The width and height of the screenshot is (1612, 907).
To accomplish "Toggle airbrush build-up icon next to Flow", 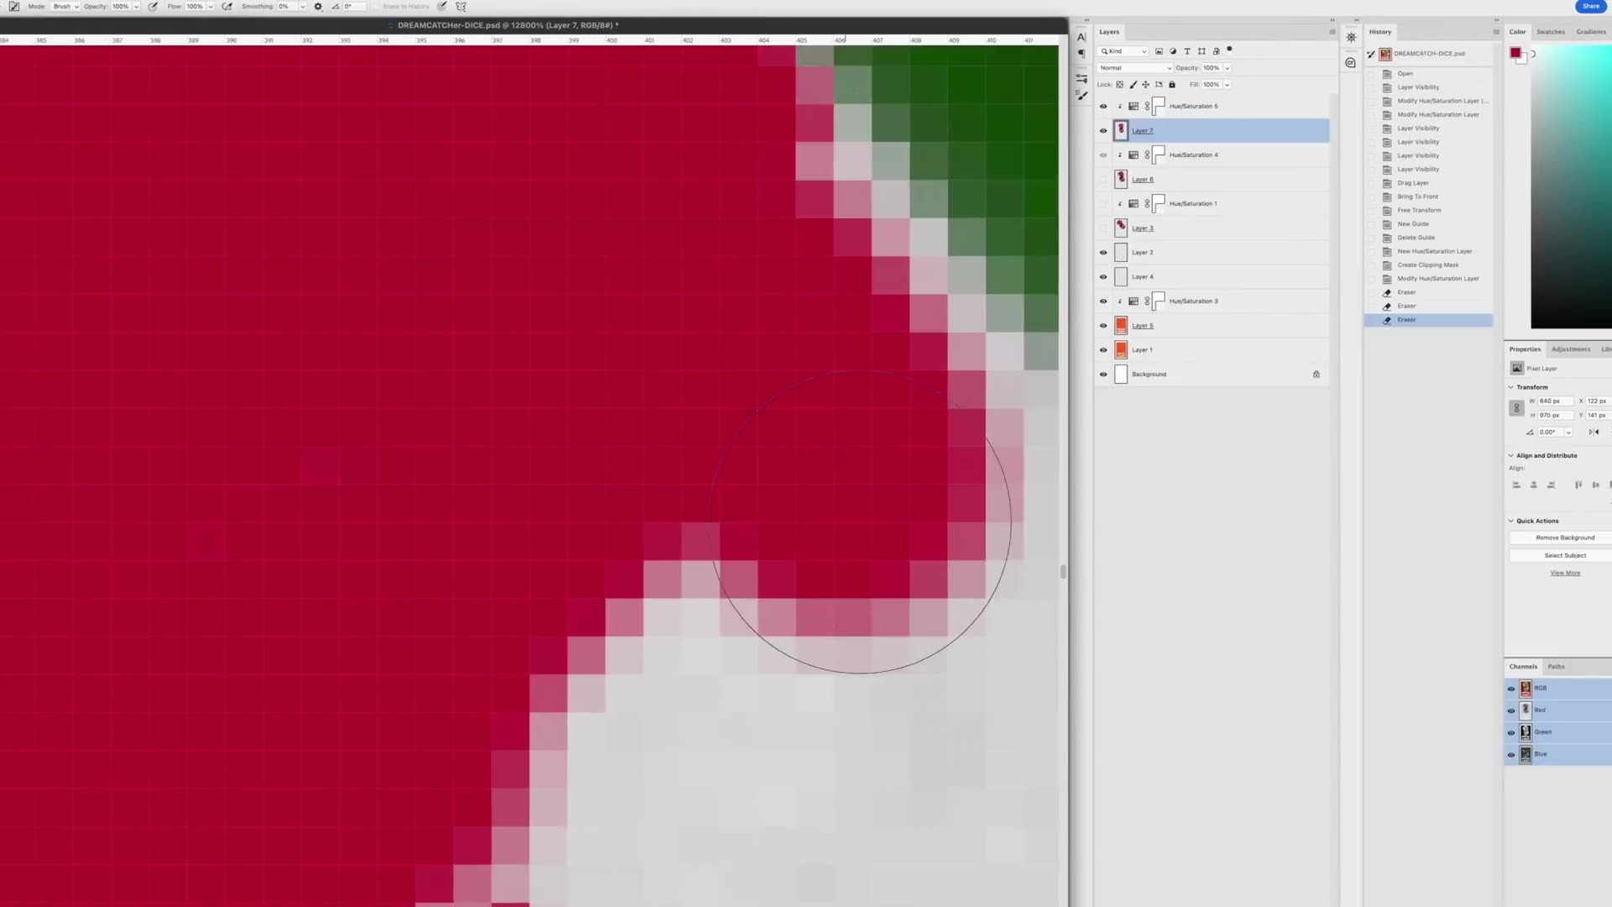I will (x=227, y=7).
